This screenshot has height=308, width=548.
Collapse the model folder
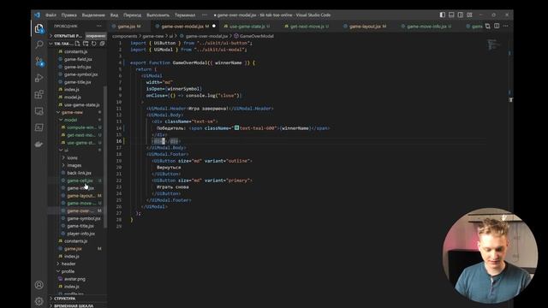(x=70, y=120)
